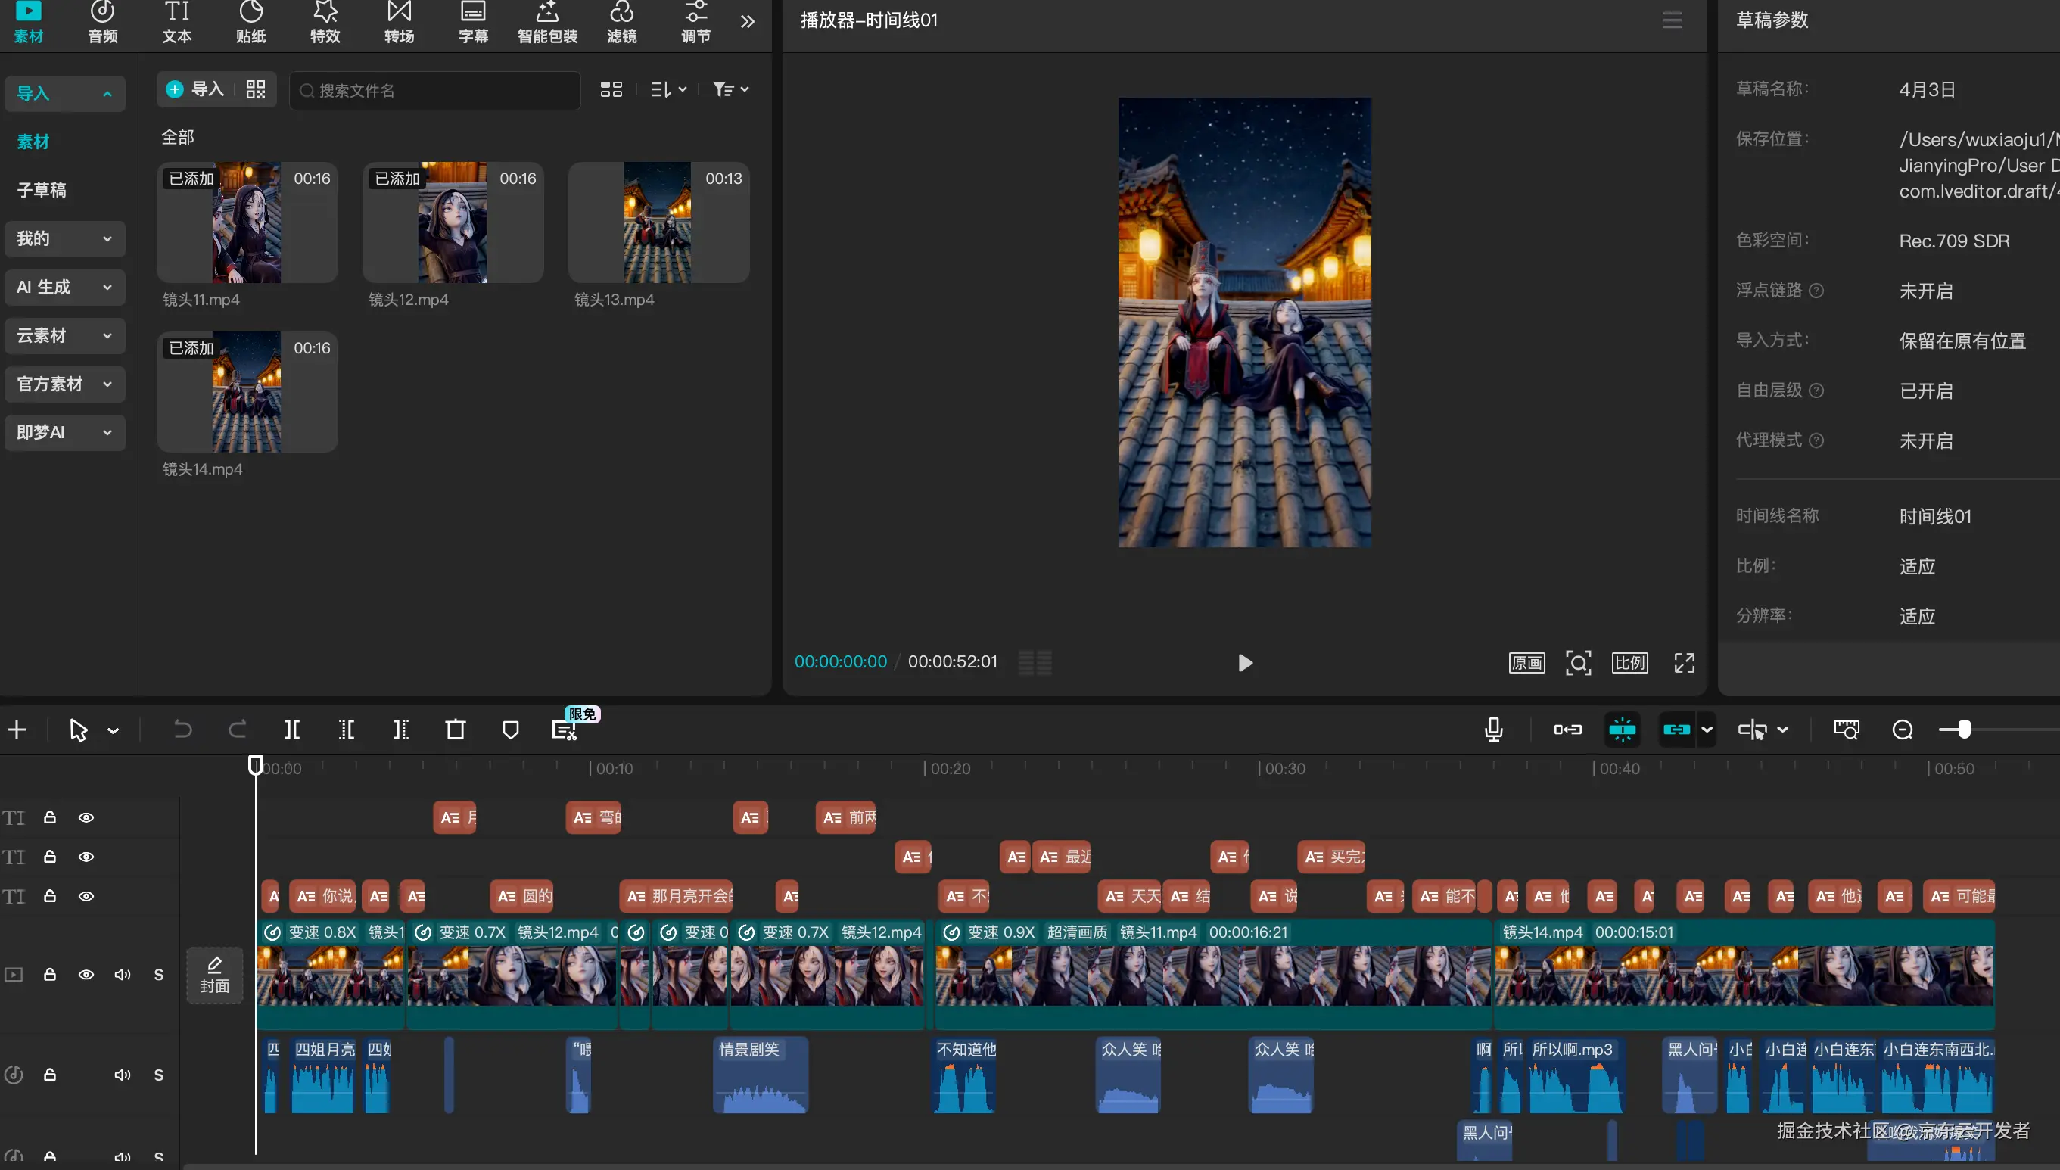This screenshot has width=2060, height=1170.
Task: Expand the 官方素材 dropdown
Action: click(64, 383)
